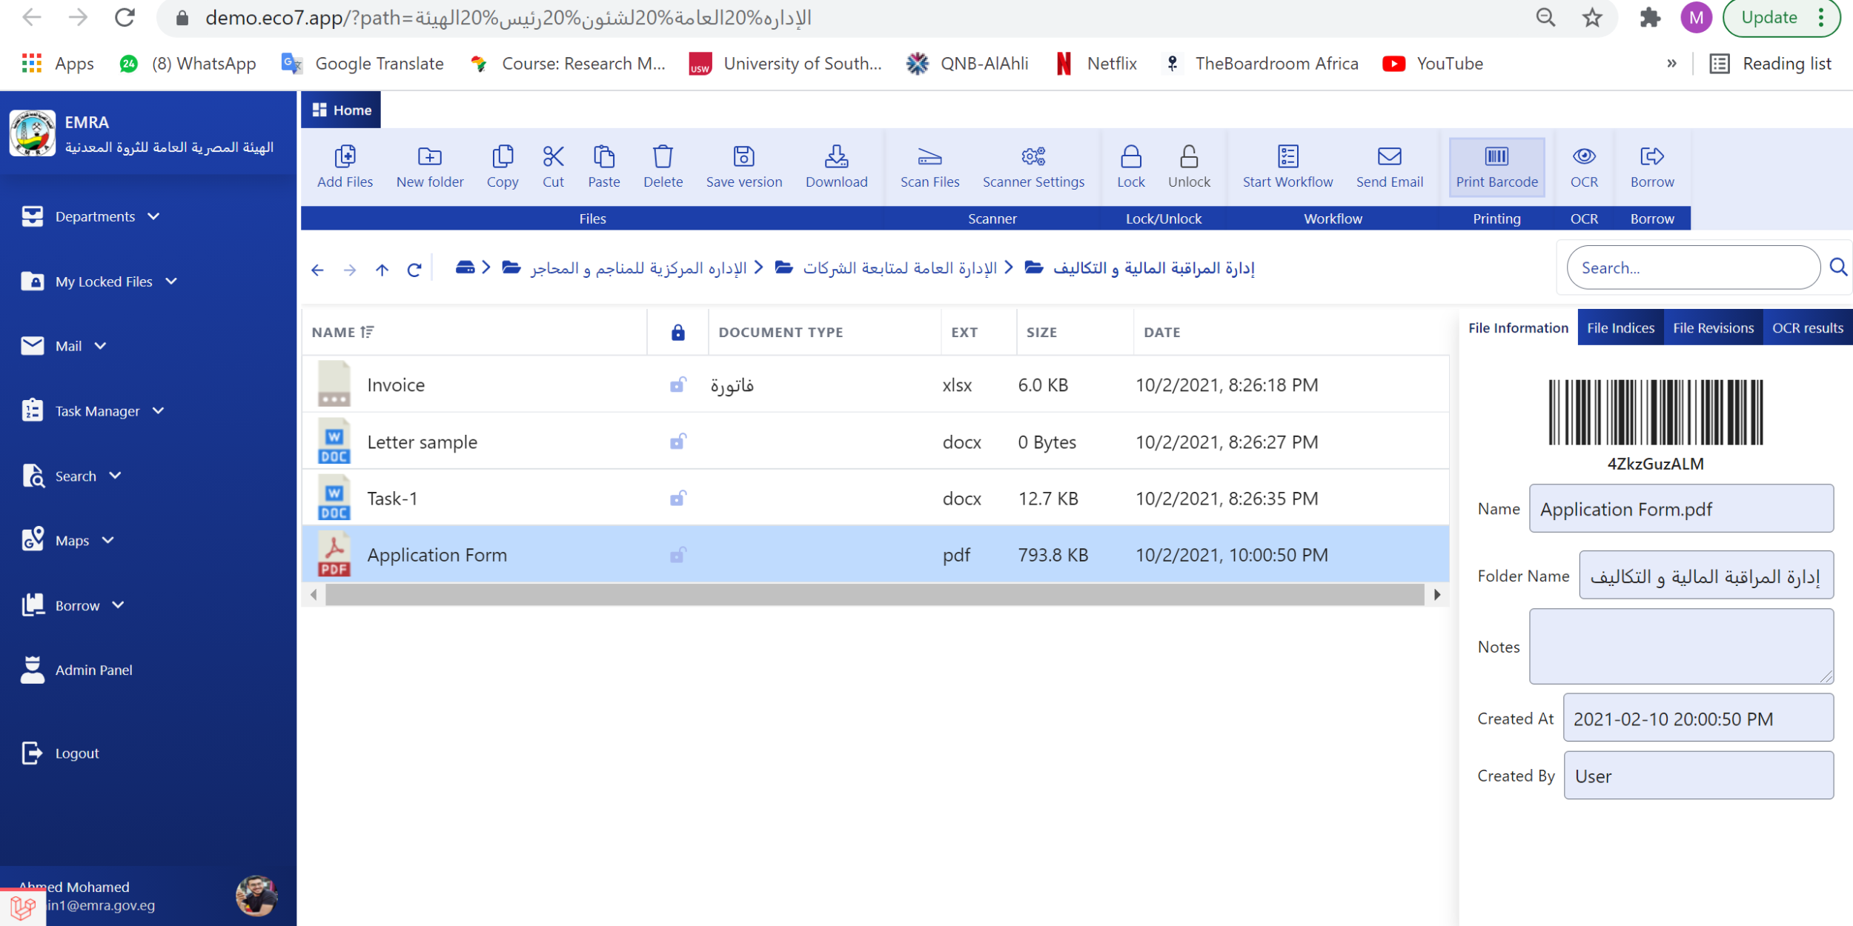Open the Home tab
Image resolution: width=1853 pixels, height=926 pixels.
(x=341, y=110)
